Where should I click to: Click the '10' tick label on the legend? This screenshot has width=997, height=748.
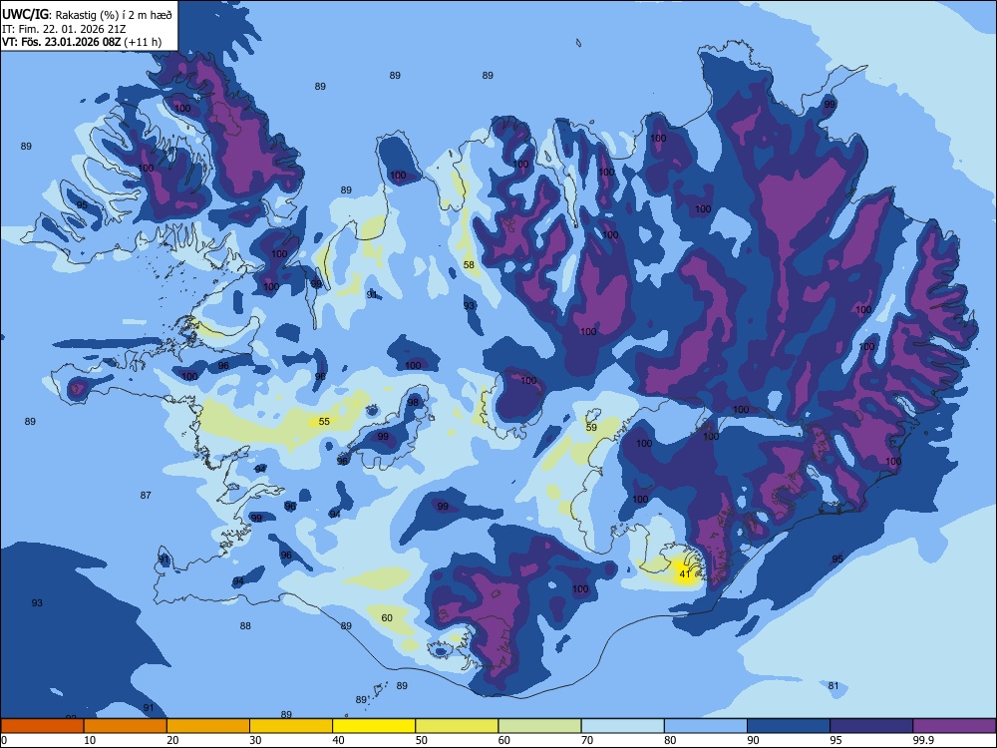pyautogui.click(x=90, y=740)
